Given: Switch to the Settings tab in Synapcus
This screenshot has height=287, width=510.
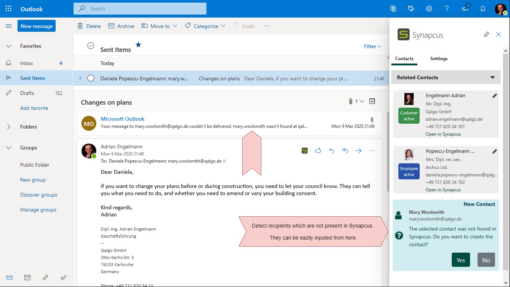Looking at the screenshot, I should 439,59.
